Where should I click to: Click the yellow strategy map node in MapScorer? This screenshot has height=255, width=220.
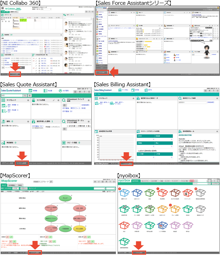coord(79,229)
